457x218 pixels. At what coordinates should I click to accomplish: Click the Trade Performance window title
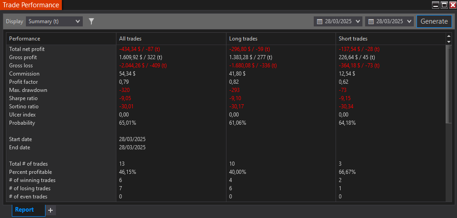(30, 5)
